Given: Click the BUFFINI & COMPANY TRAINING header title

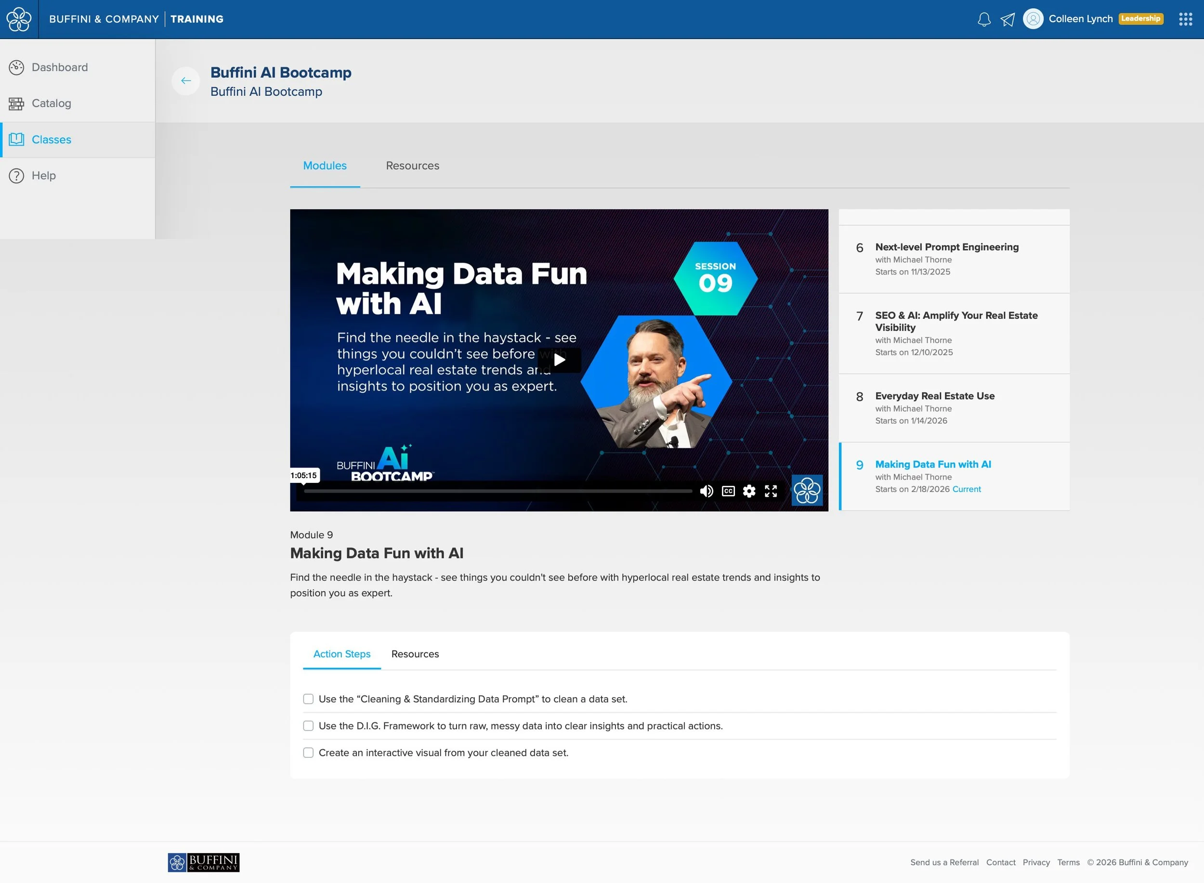Looking at the screenshot, I should [136, 19].
